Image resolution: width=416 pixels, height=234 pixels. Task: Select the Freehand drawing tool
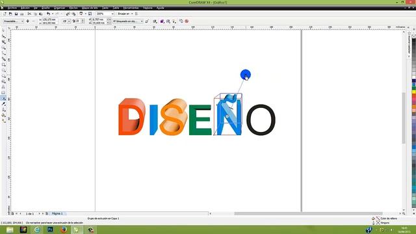click(x=3, y=53)
